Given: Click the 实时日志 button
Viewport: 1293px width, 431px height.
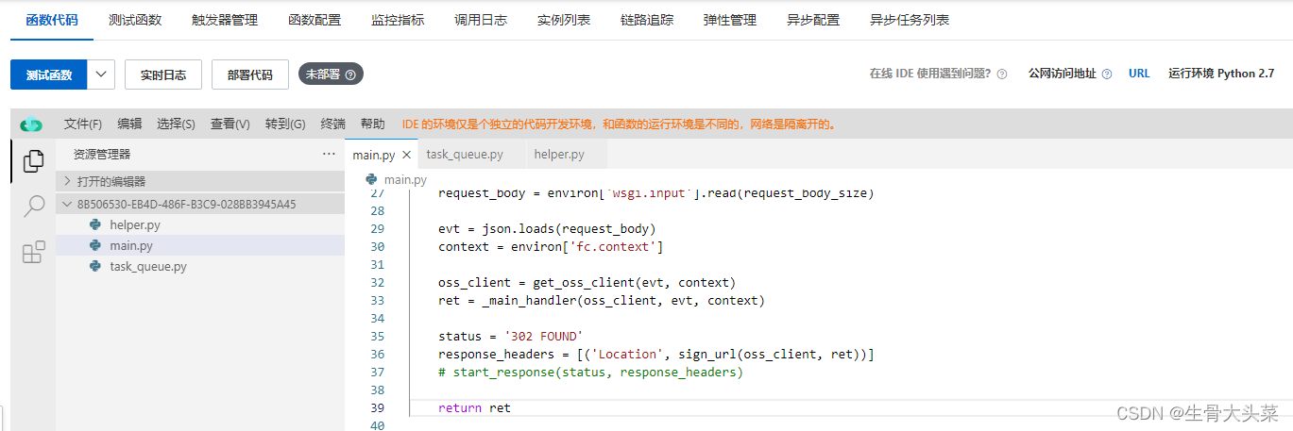Looking at the screenshot, I should tap(163, 75).
